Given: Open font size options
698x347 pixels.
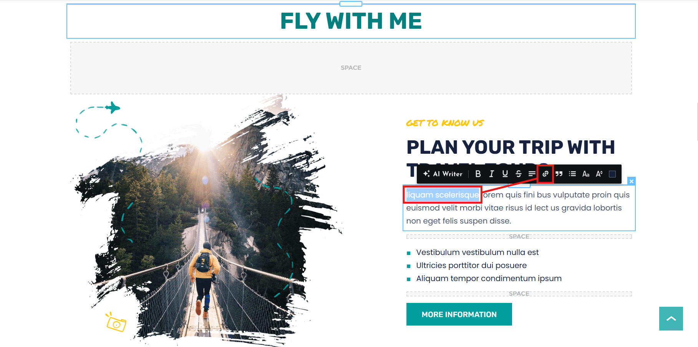Looking at the screenshot, I should [599, 174].
